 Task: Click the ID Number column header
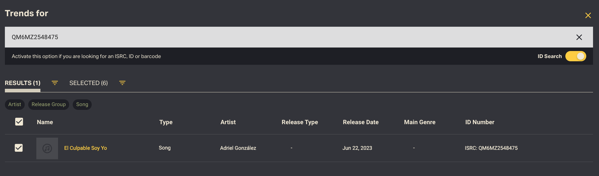tap(480, 122)
